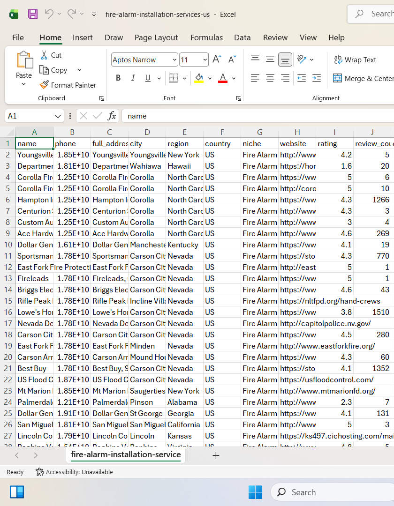Apply the red font color
The width and height of the screenshot is (394, 506).
[x=223, y=78]
